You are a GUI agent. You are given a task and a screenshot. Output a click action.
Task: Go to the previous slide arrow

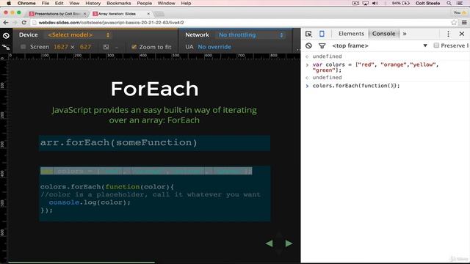[x=270, y=243]
